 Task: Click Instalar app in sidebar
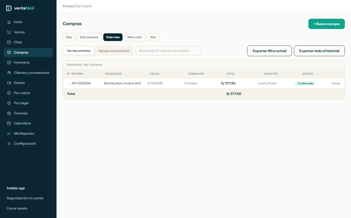pyautogui.click(x=16, y=188)
